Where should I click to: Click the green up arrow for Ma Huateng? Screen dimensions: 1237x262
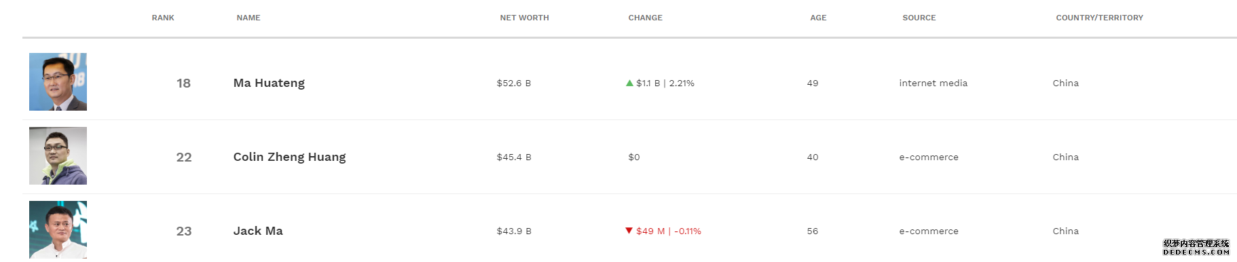point(629,83)
